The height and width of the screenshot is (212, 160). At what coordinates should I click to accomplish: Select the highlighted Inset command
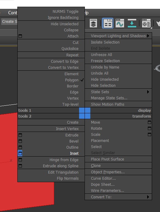click(74, 154)
